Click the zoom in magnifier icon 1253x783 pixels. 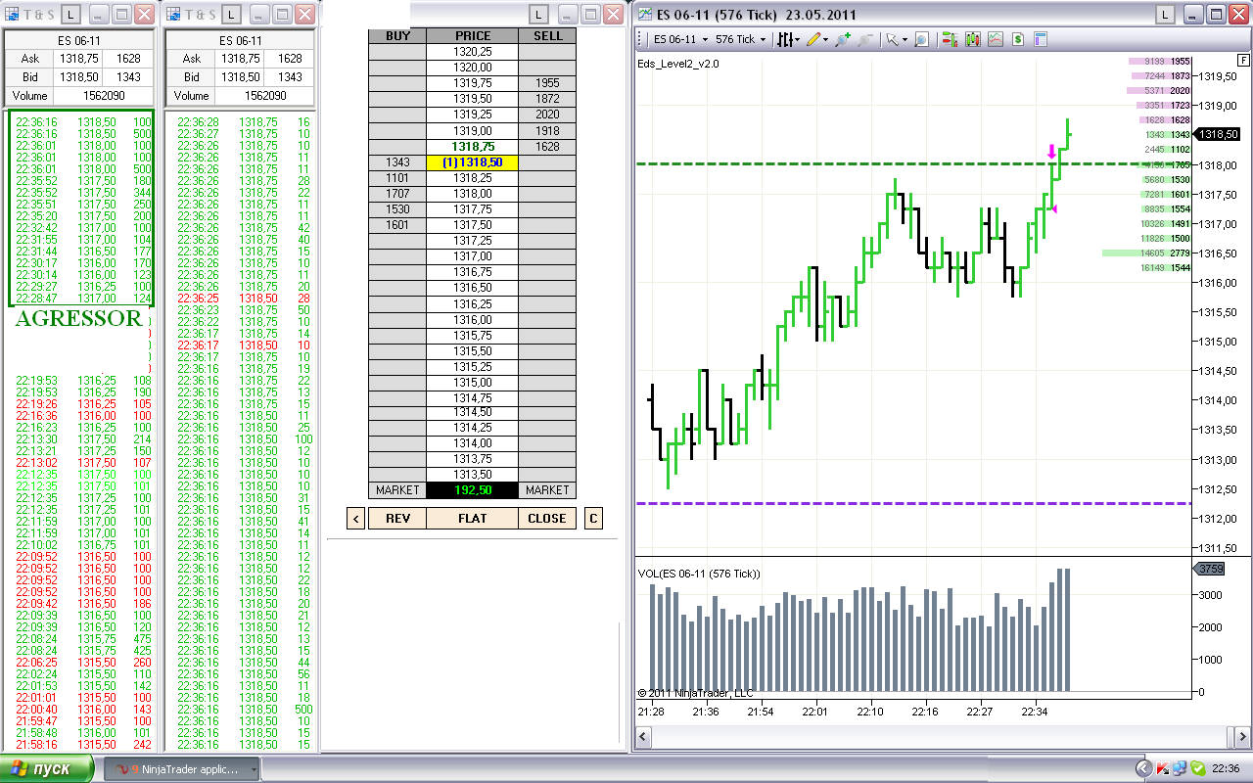[x=843, y=39]
